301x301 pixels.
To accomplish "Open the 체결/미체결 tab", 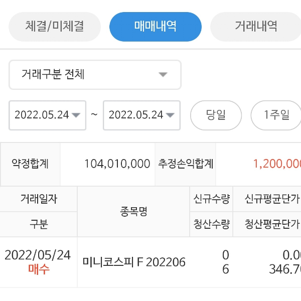I will pos(55,26).
